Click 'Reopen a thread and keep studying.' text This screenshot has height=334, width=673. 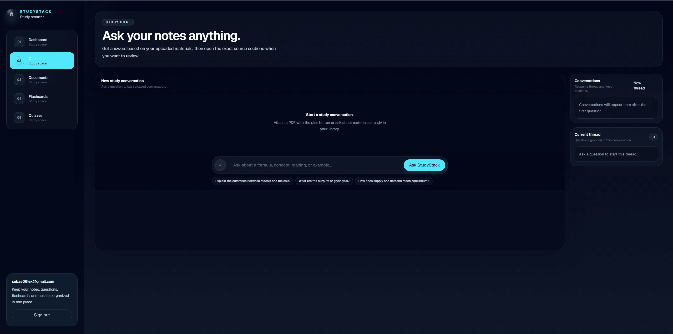click(x=594, y=89)
